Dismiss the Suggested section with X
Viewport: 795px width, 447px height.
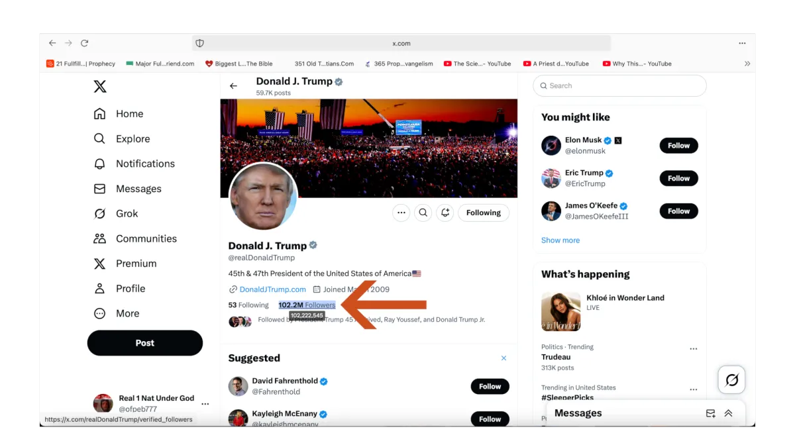[503, 358]
